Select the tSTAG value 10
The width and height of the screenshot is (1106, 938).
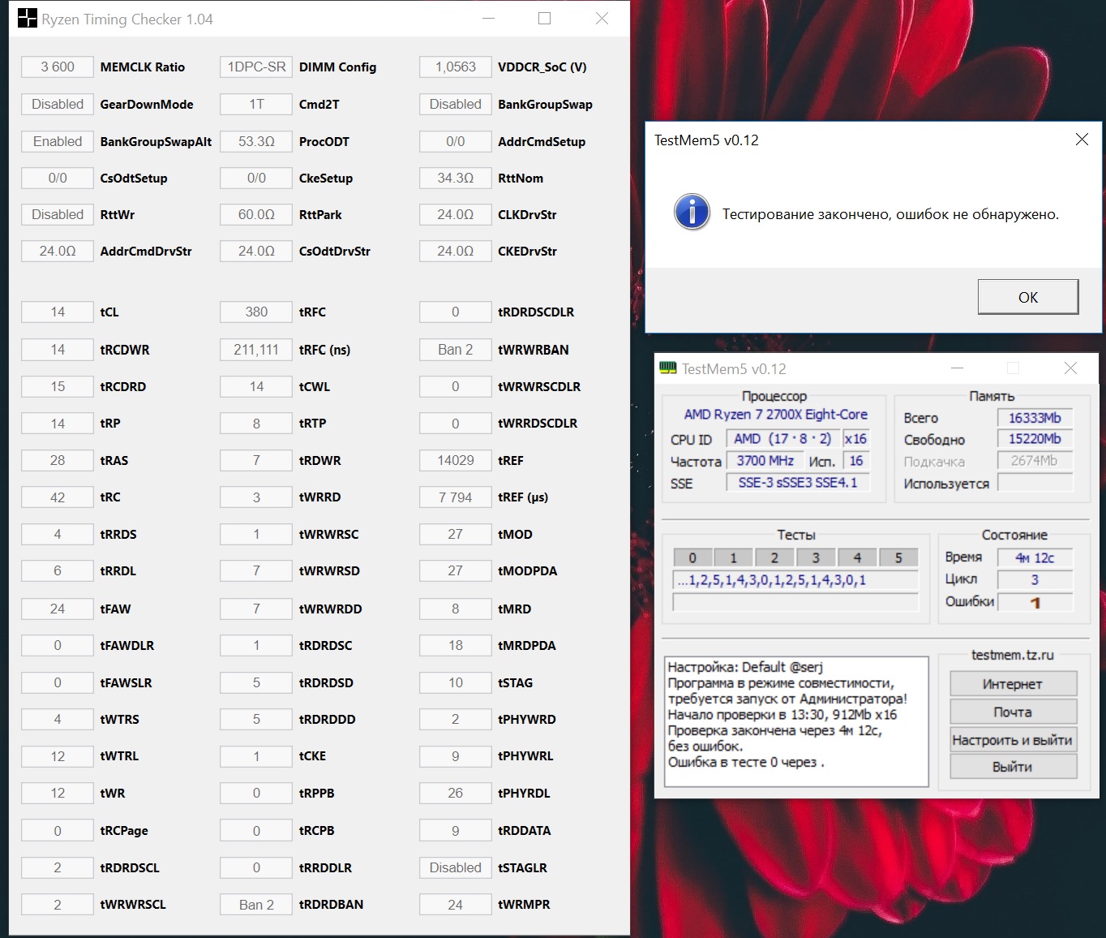coord(456,682)
